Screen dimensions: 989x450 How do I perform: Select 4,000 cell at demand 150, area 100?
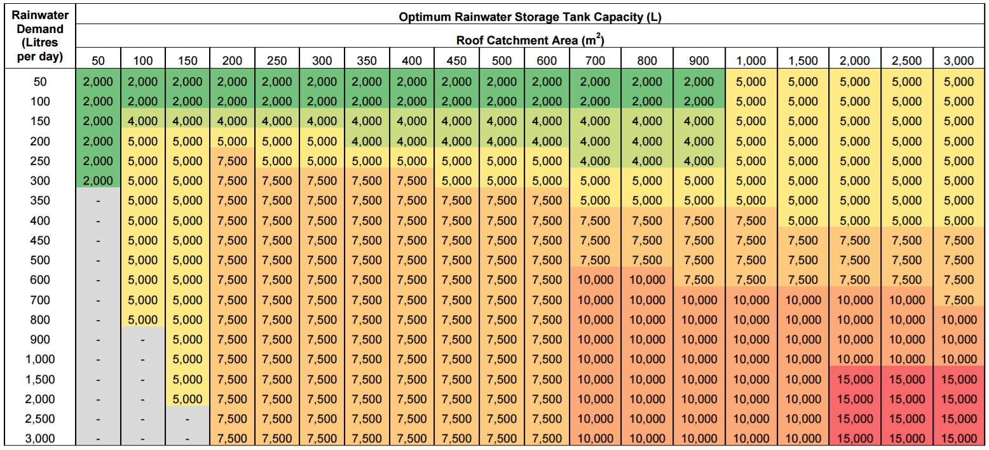[142, 121]
